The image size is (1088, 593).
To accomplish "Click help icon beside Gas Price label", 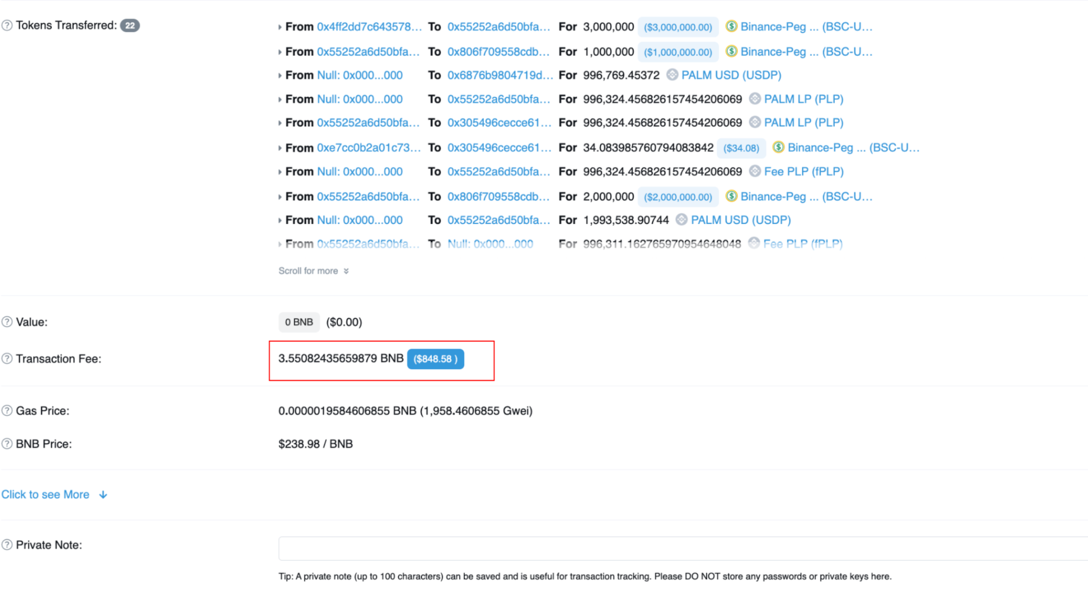I will pos(7,410).
